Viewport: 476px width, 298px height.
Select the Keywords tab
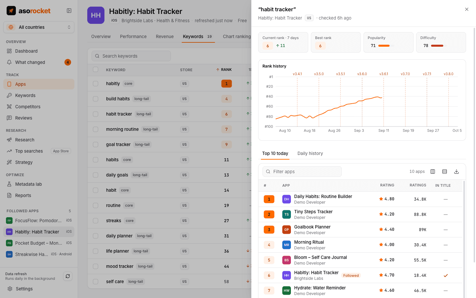198,36
